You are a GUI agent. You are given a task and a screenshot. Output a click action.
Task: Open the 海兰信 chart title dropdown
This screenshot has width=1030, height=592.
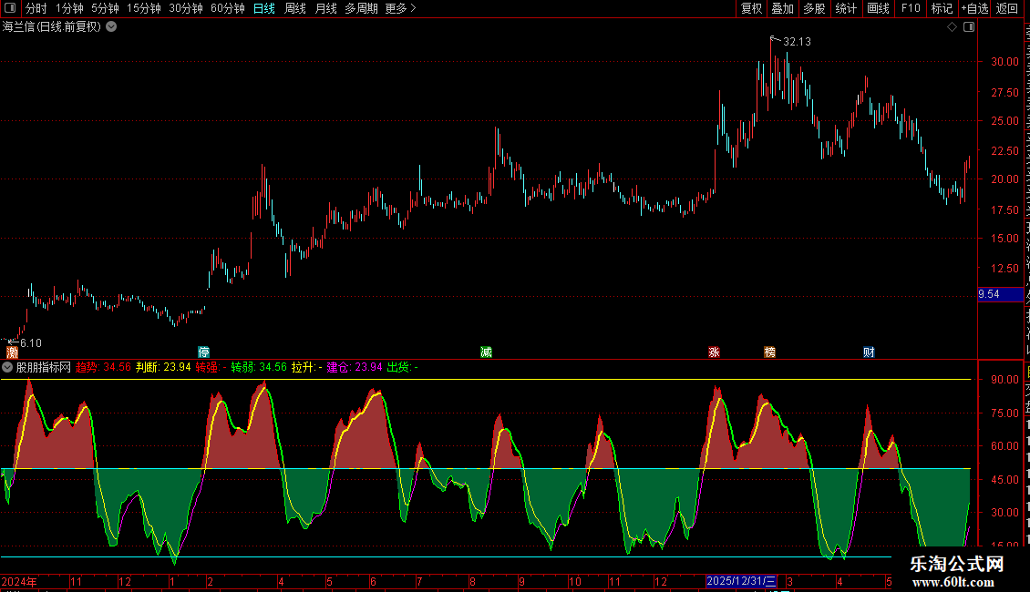[x=112, y=27]
